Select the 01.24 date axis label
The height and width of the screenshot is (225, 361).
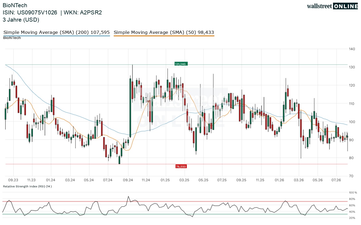tap(51, 180)
